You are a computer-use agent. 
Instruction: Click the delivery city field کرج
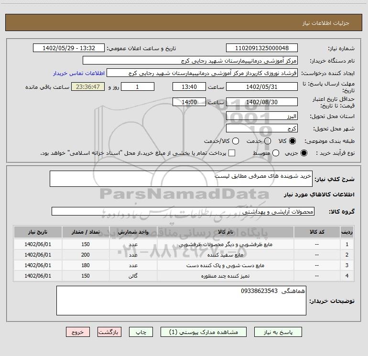coord(262,129)
